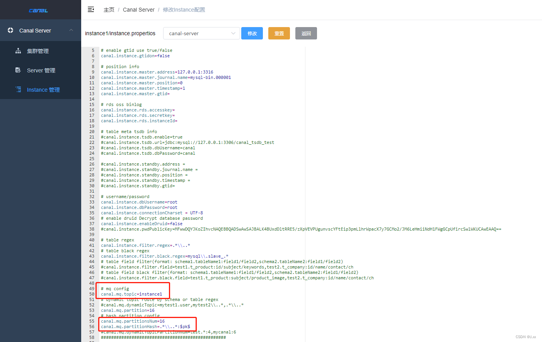Open the canal-server dropdown
The image size is (542, 342).
tap(201, 33)
